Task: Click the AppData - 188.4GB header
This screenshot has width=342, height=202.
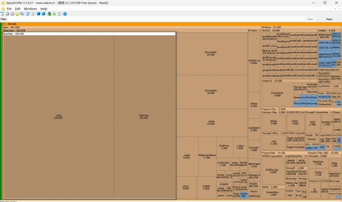Action: tap(89, 34)
